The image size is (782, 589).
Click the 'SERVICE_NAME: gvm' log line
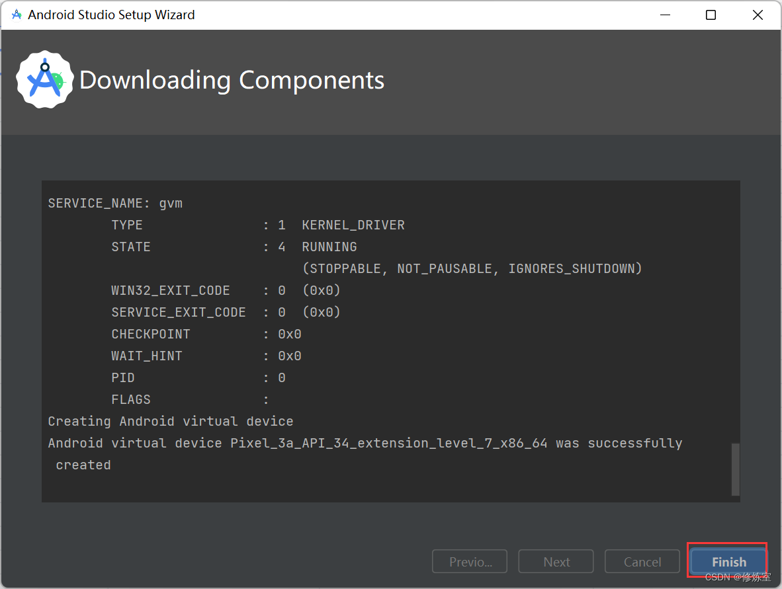pos(115,204)
